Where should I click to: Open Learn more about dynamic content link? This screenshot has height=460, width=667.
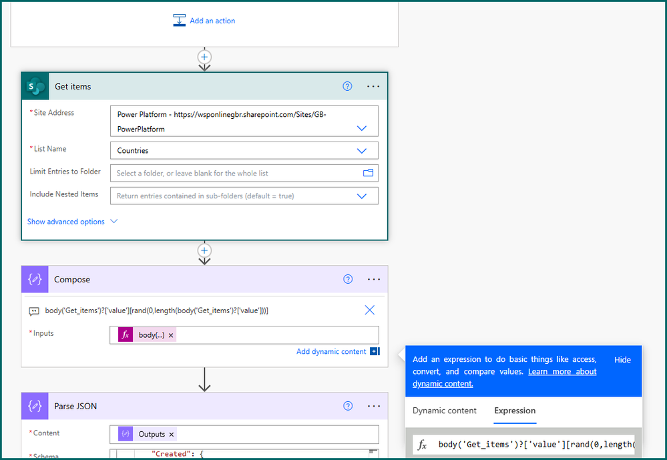[x=505, y=377]
